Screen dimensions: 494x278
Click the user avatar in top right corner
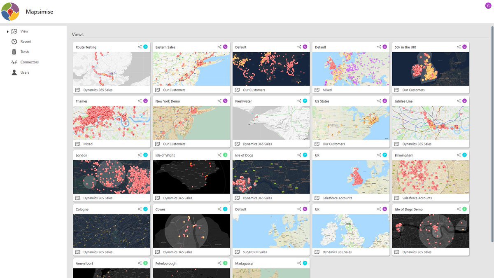click(x=488, y=5)
